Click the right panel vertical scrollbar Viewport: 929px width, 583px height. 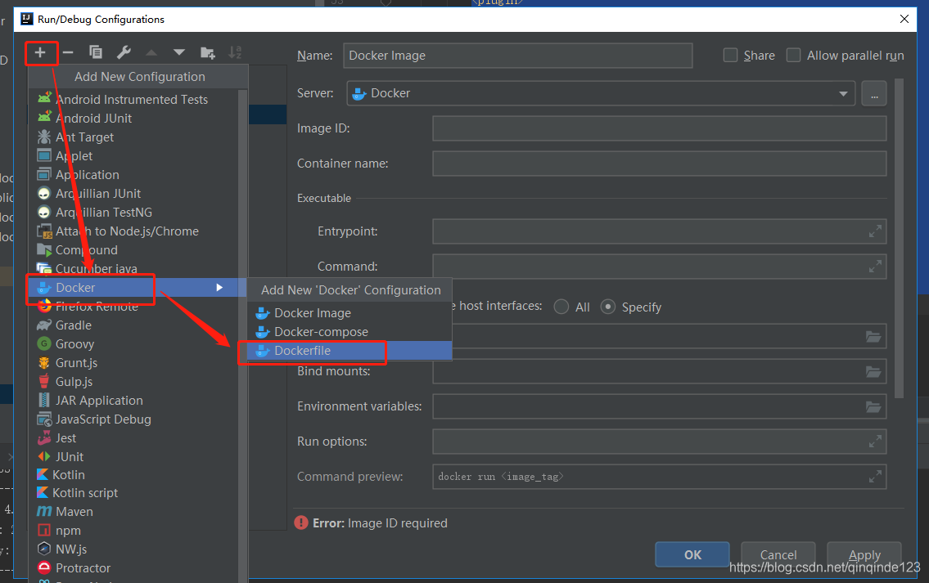(899, 239)
